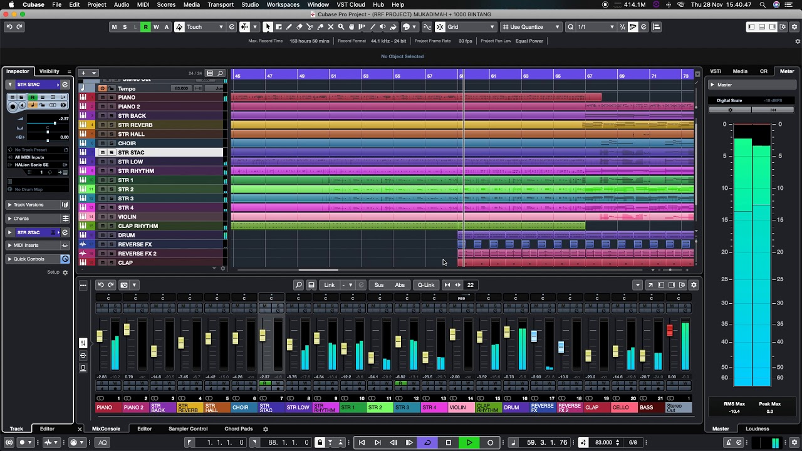The height and width of the screenshot is (451, 802).
Task: Click the Record transport button
Action: pyautogui.click(x=490, y=443)
